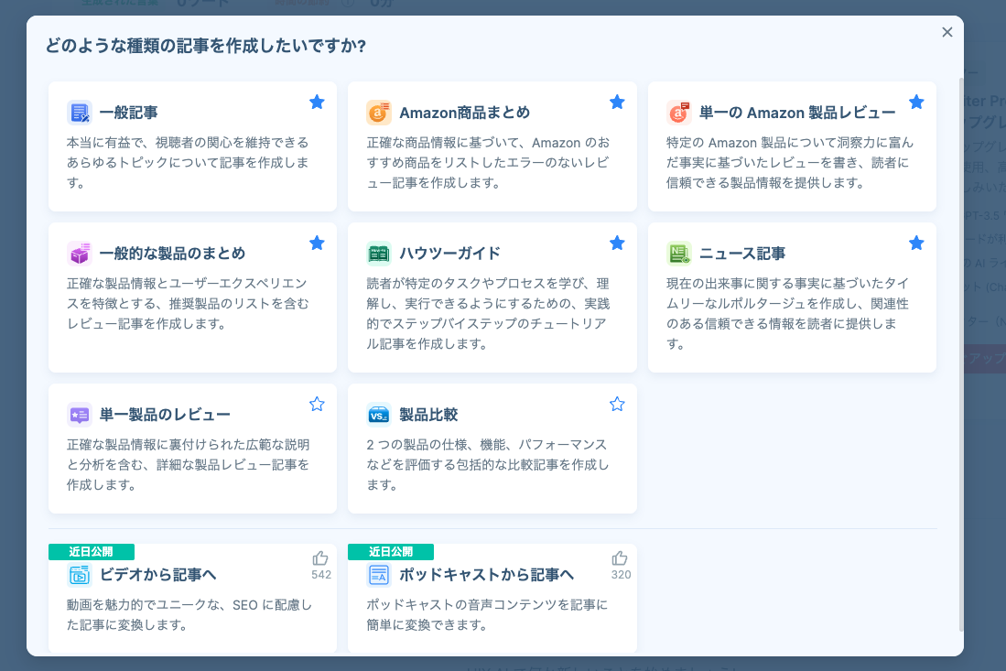Click the ハウツーガイド description text
The image size is (1006, 671).
click(x=488, y=314)
